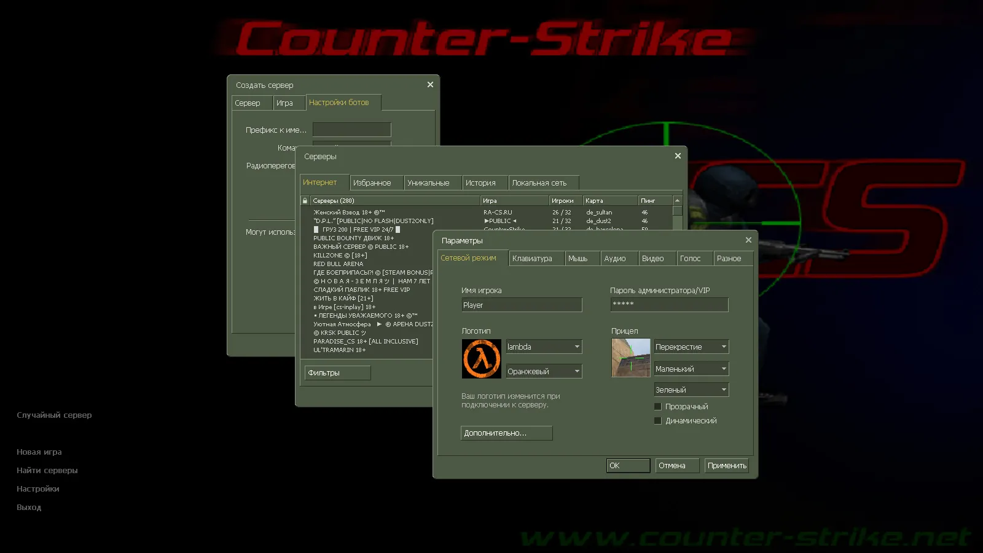Viewport: 983px width, 553px height.
Task: Sort by the Пинг column header
Action: click(656, 201)
